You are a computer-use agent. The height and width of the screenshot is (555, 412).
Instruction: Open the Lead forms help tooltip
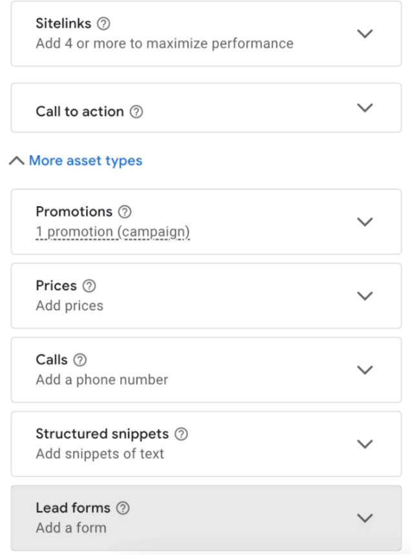pyautogui.click(x=122, y=508)
